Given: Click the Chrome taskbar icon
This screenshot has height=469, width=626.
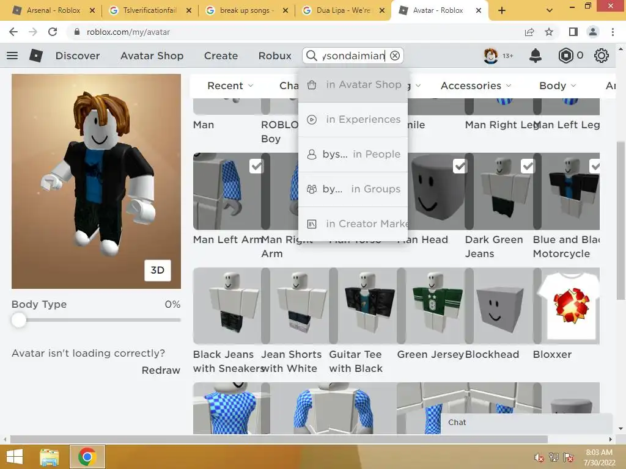Looking at the screenshot, I should coord(87,457).
